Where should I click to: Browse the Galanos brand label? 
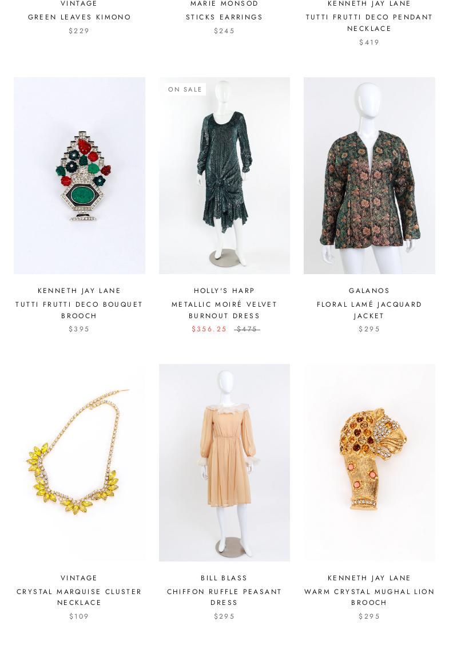[x=369, y=291]
